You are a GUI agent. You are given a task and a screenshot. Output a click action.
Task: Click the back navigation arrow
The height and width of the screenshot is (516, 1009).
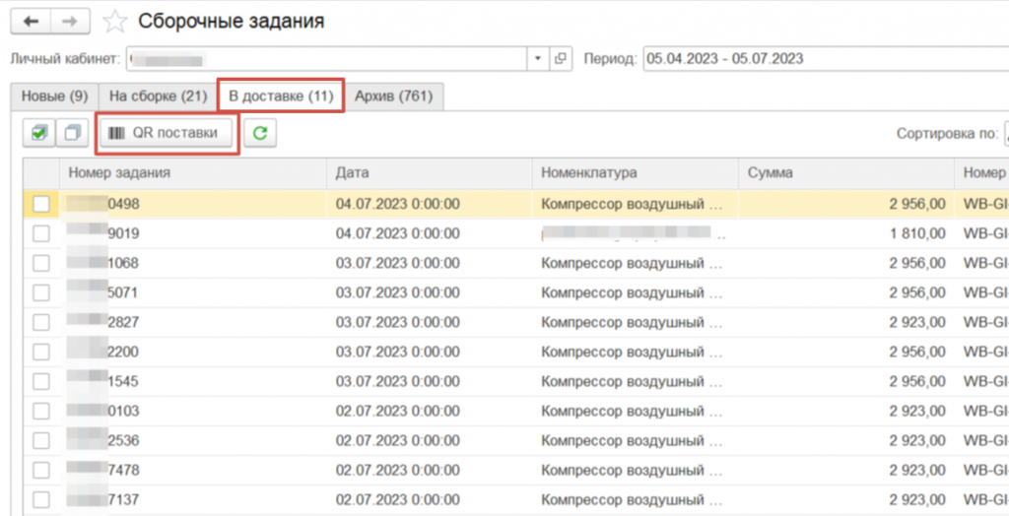[30, 21]
